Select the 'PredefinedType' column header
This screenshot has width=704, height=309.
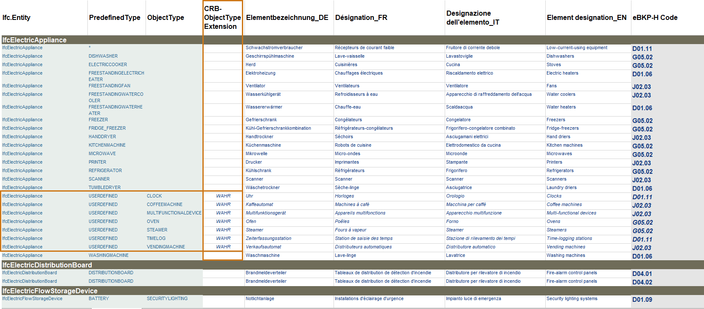click(x=115, y=17)
